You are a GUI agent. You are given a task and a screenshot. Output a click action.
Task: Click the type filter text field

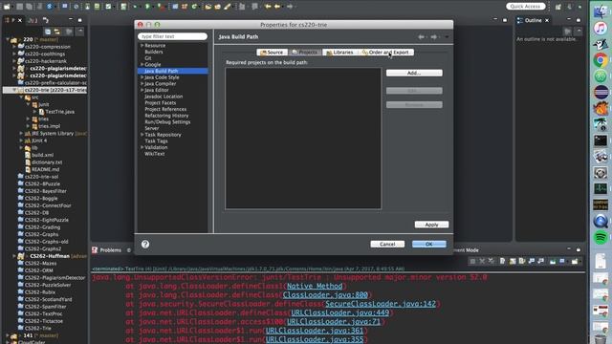pos(172,36)
